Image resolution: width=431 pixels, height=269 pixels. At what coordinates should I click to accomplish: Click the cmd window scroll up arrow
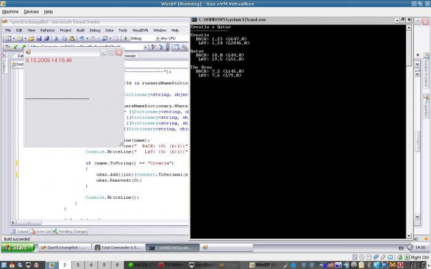coord(409,28)
